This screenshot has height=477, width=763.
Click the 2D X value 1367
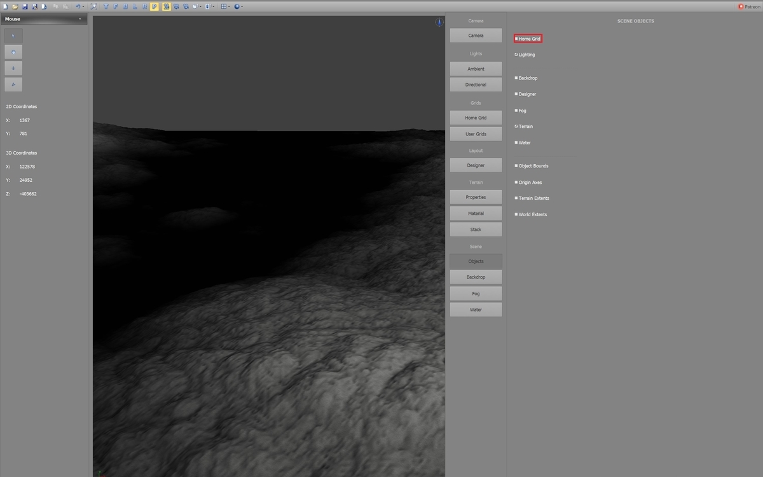(x=25, y=120)
